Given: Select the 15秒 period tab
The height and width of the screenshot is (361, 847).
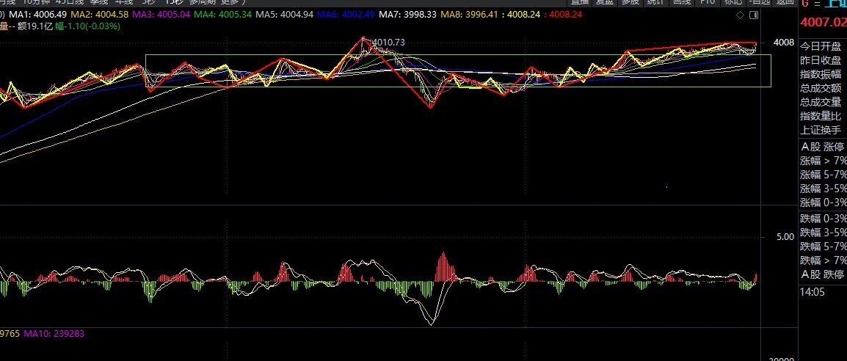Looking at the screenshot, I should 174,2.
